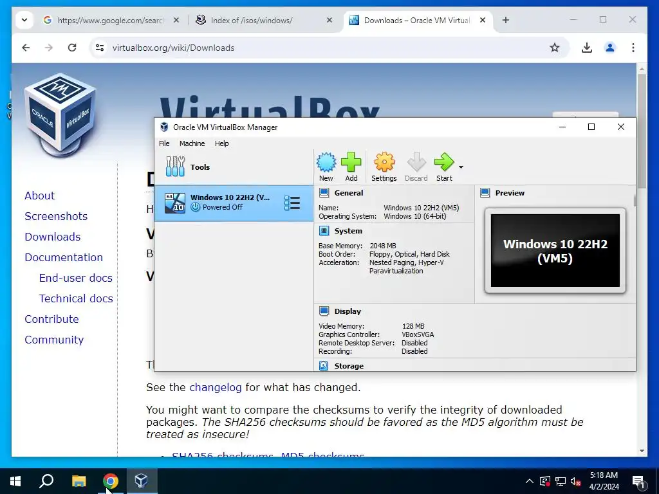This screenshot has height=494, width=659.
Task: Open the Community link
Action: (x=54, y=340)
